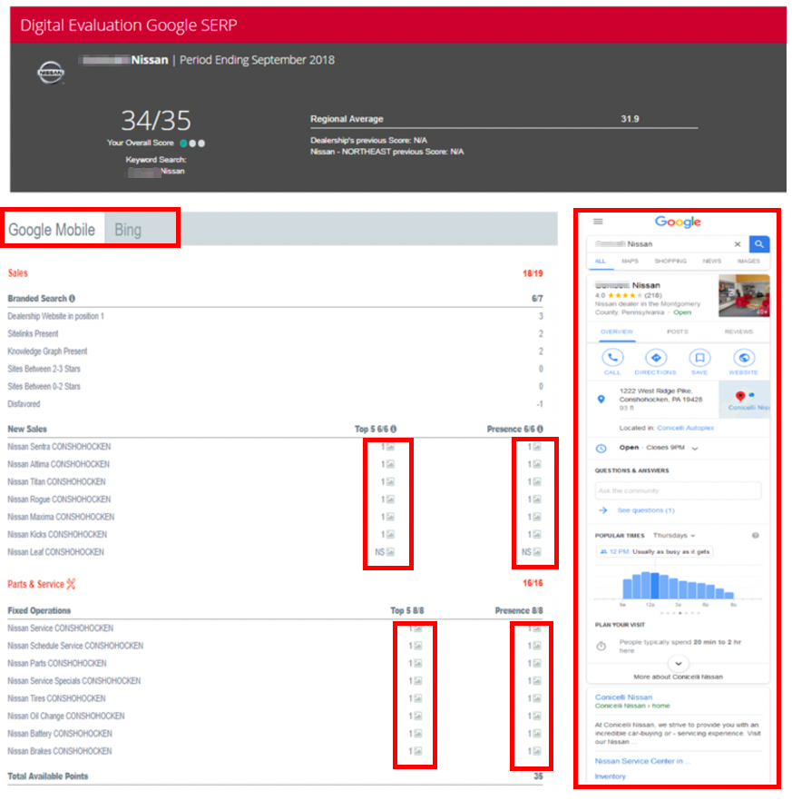Click the map pin location icon by address
792x801 pixels.
coord(601,399)
